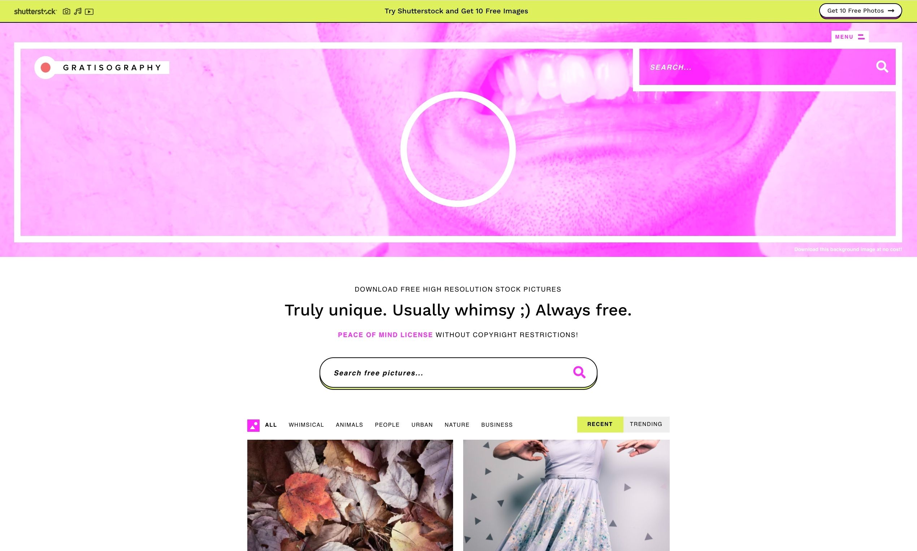Click the download this background image link
Screen dimensions: 917x551
pos(848,250)
